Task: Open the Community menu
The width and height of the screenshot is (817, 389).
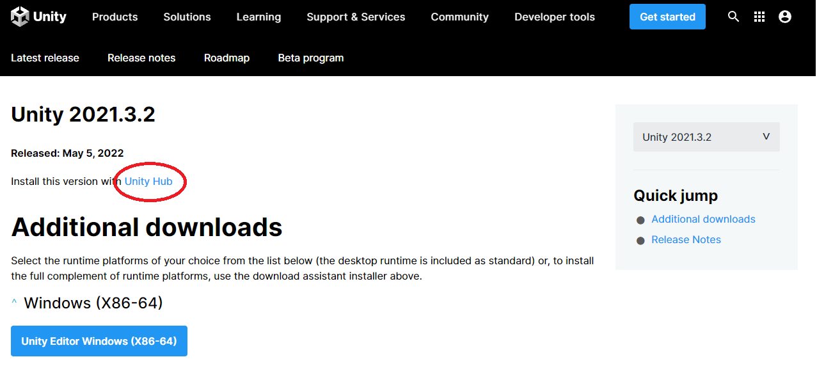Action: 459,17
